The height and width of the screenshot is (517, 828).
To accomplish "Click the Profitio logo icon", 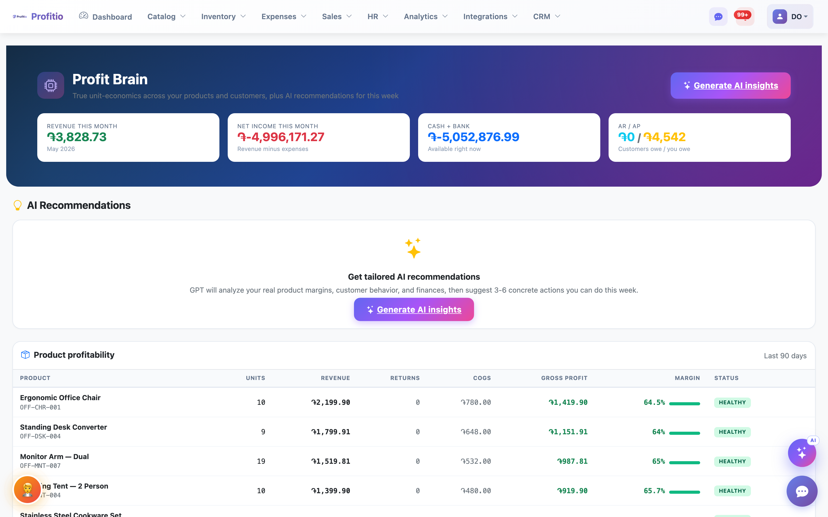I will [19, 16].
